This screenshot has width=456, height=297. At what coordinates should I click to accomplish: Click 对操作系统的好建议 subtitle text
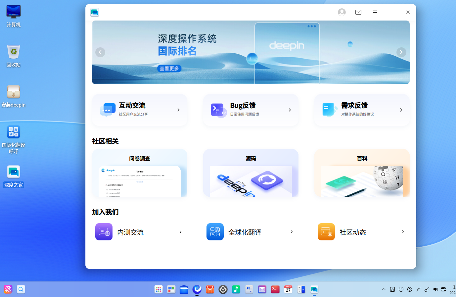point(357,114)
